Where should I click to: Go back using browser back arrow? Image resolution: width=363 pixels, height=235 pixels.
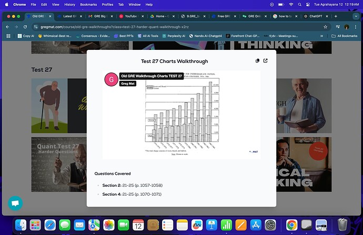(x=7, y=26)
